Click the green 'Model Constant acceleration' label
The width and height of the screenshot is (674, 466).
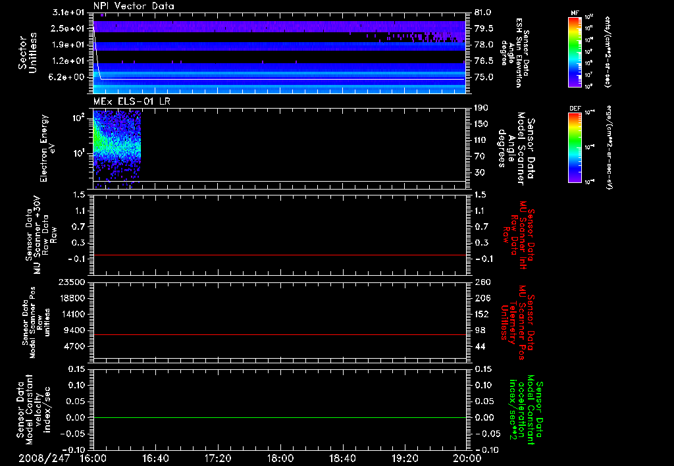[x=526, y=410]
